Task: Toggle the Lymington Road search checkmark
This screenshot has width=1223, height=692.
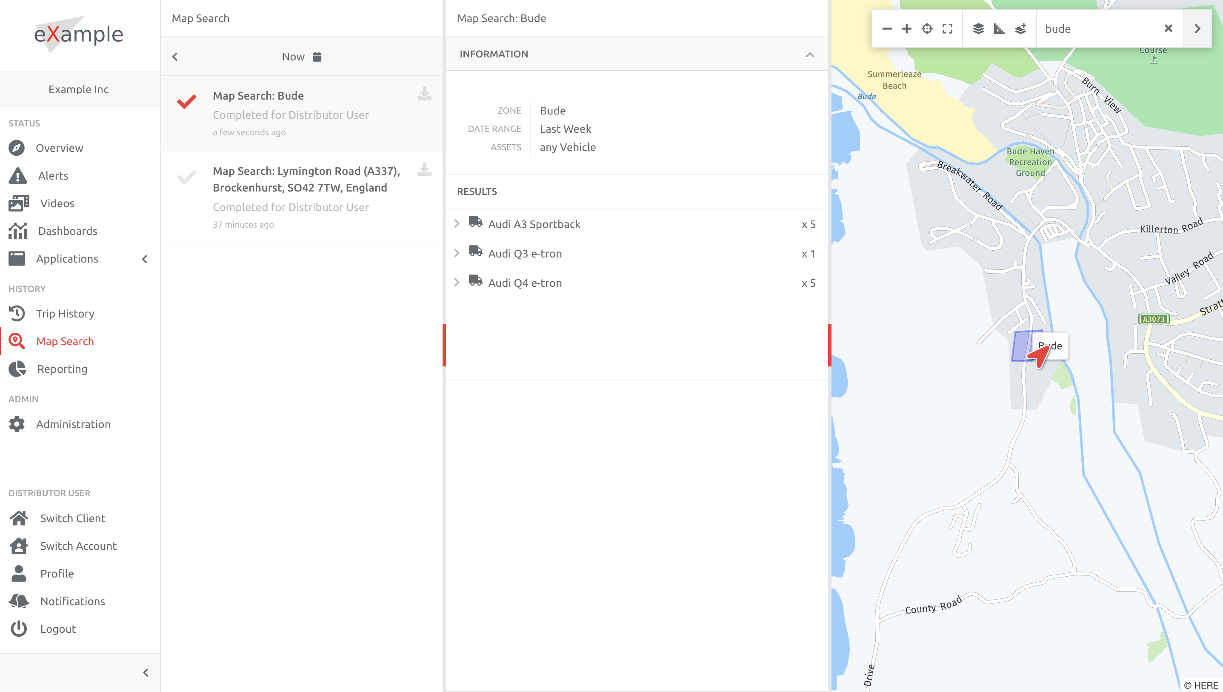Action: [x=187, y=177]
